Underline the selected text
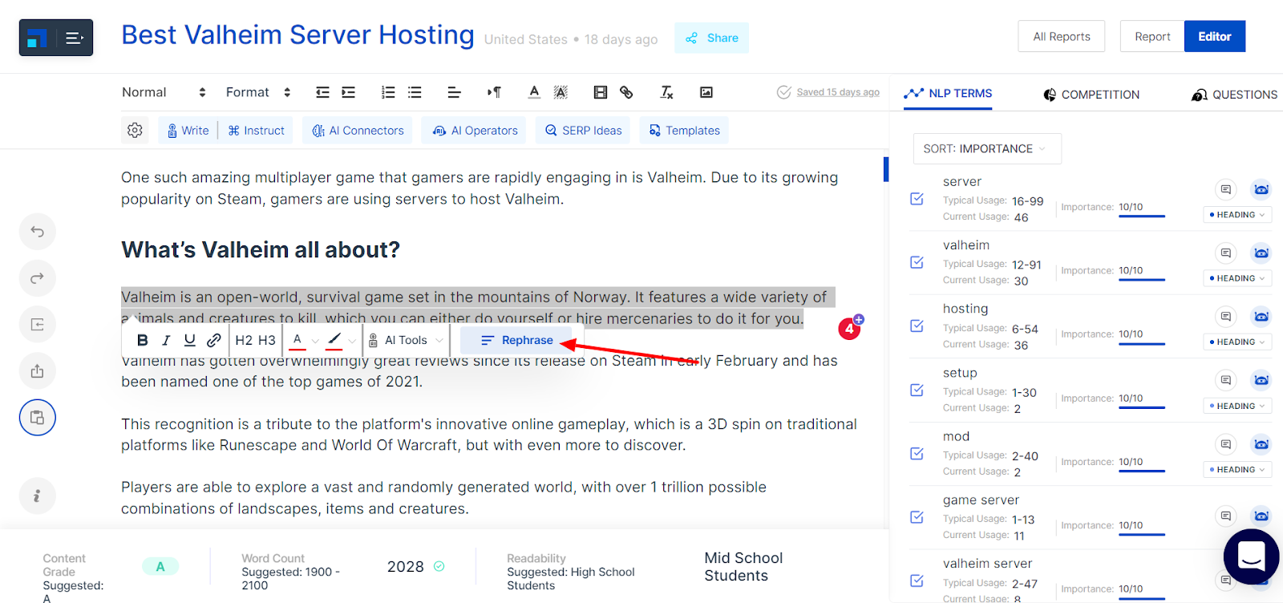The image size is (1283, 603). (x=190, y=340)
